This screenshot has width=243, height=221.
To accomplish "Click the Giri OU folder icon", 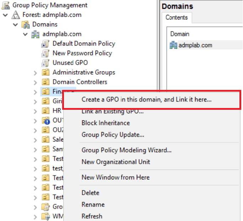I will (45, 101).
